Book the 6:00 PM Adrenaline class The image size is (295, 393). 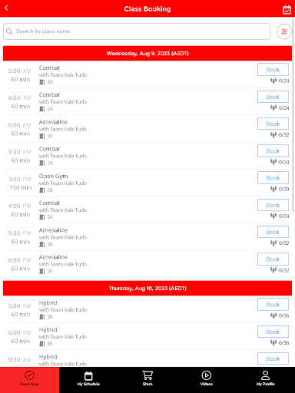(273, 259)
